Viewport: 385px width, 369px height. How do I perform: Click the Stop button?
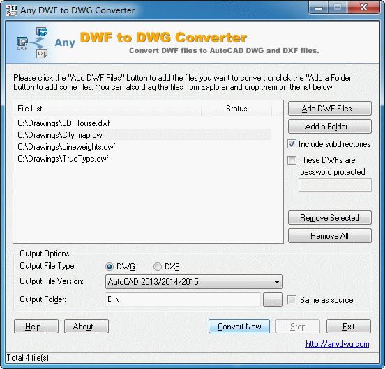(x=298, y=327)
